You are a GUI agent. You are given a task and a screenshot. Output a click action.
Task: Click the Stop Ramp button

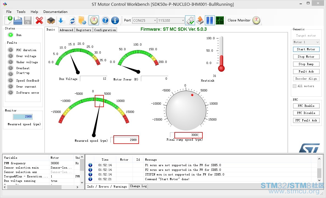(x=306, y=64)
